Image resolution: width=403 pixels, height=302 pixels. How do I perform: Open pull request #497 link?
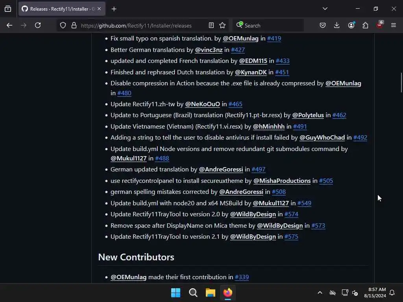258,169
